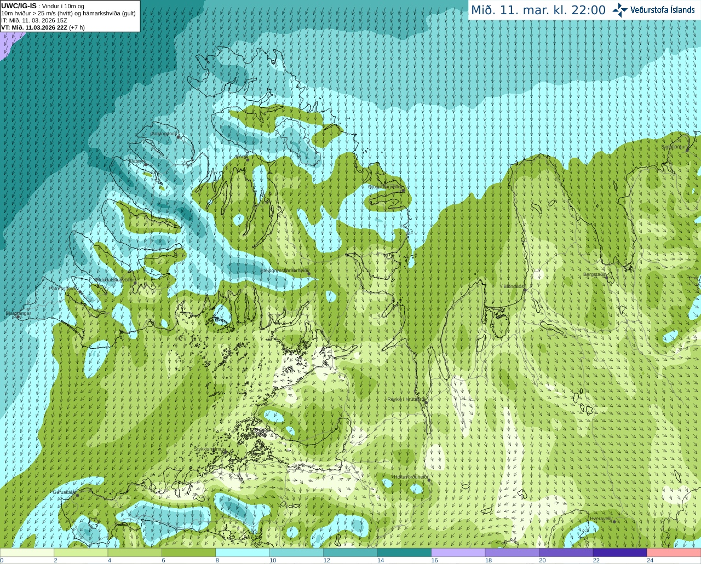Click the 0–2 m/s palest legend swatch

(27, 553)
